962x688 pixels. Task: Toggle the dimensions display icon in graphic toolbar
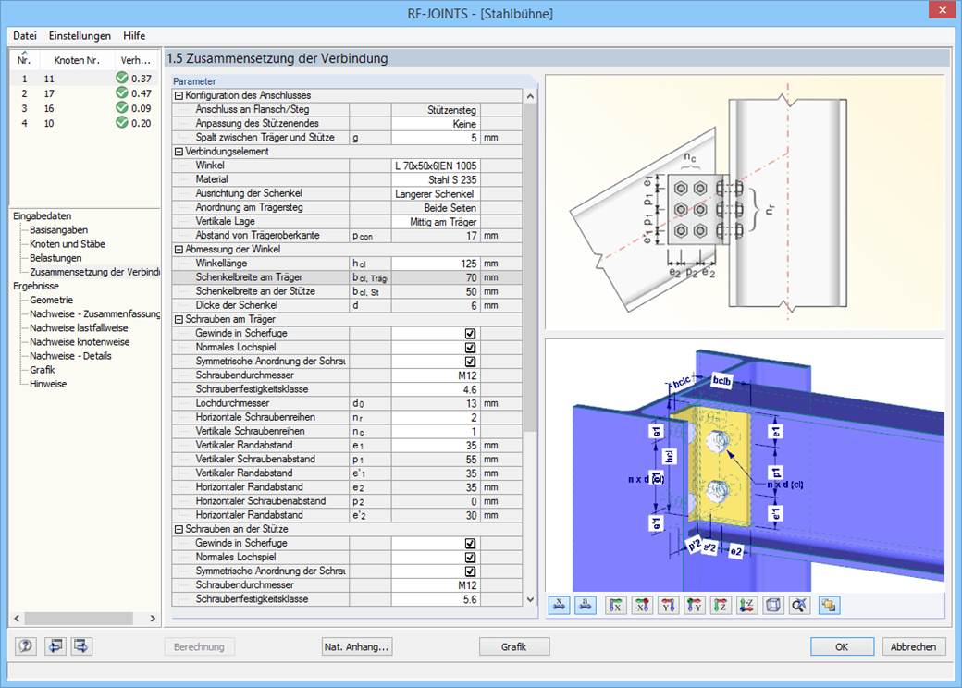click(x=559, y=605)
